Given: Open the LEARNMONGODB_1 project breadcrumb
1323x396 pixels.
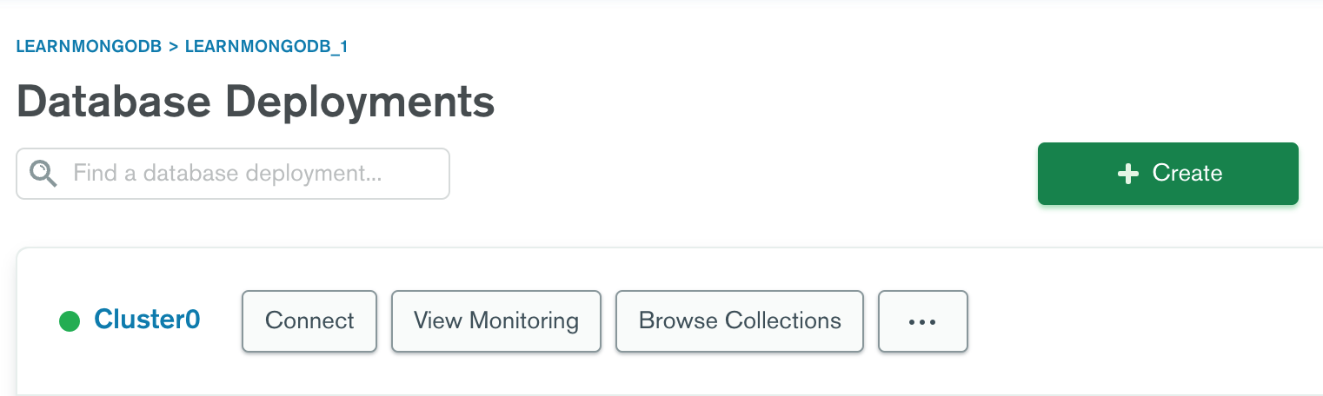Looking at the screenshot, I should point(266,47).
